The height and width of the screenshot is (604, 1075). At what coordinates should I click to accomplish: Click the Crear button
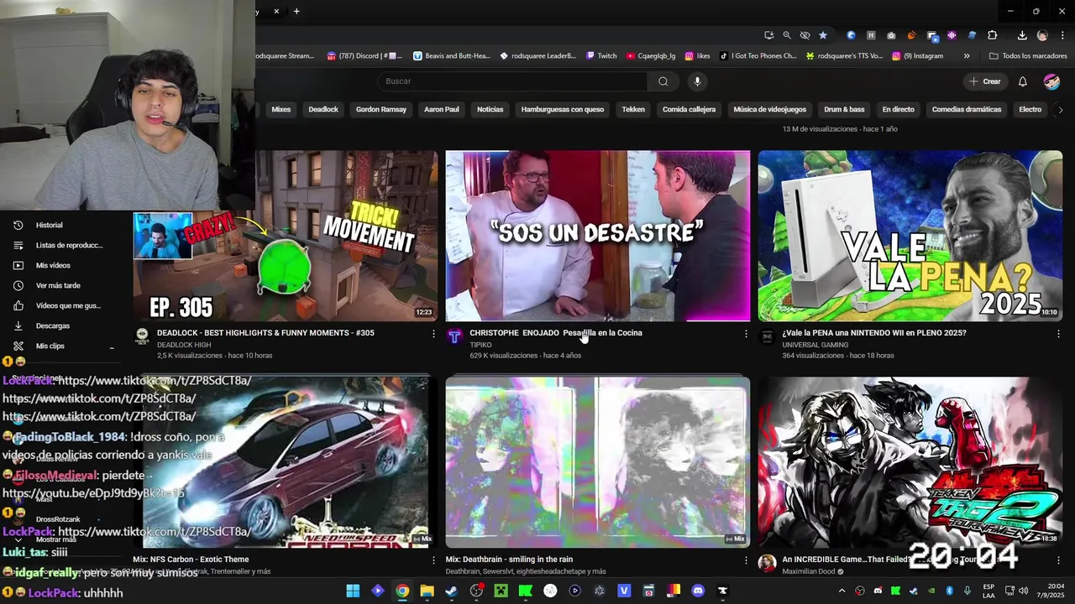[x=984, y=81]
